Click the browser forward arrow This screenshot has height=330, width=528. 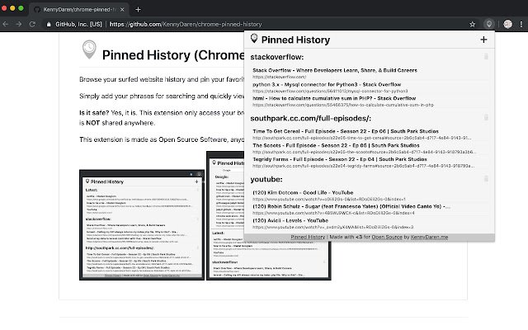click(x=19, y=24)
